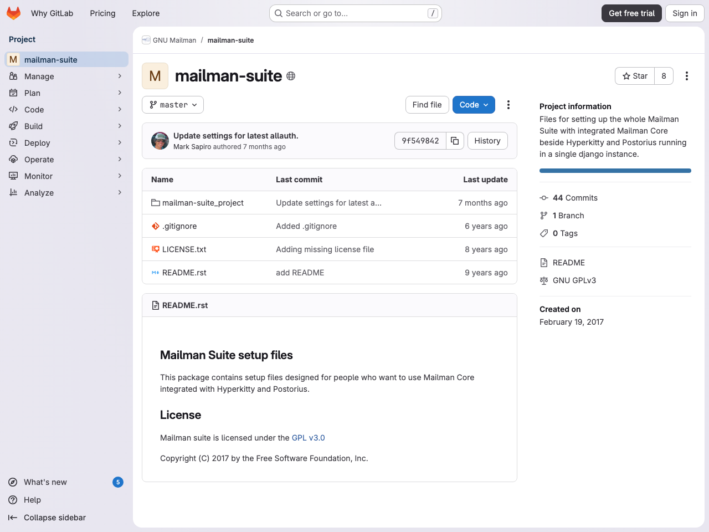Click the globe icon beside project title
This screenshot has height=532, width=709.
(x=291, y=76)
